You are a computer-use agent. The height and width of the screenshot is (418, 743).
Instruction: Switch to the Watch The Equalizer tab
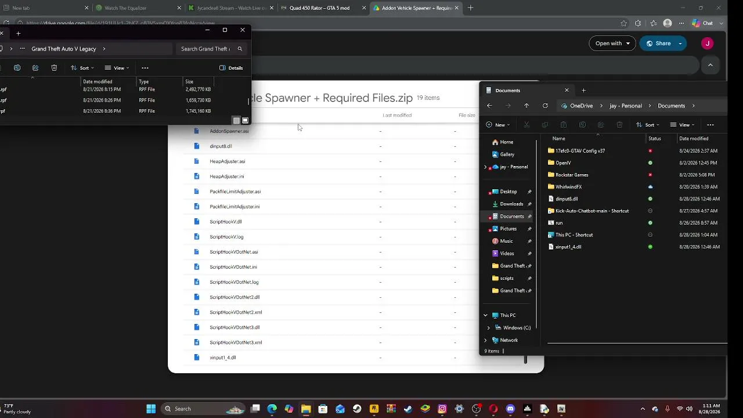pyautogui.click(x=138, y=8)
